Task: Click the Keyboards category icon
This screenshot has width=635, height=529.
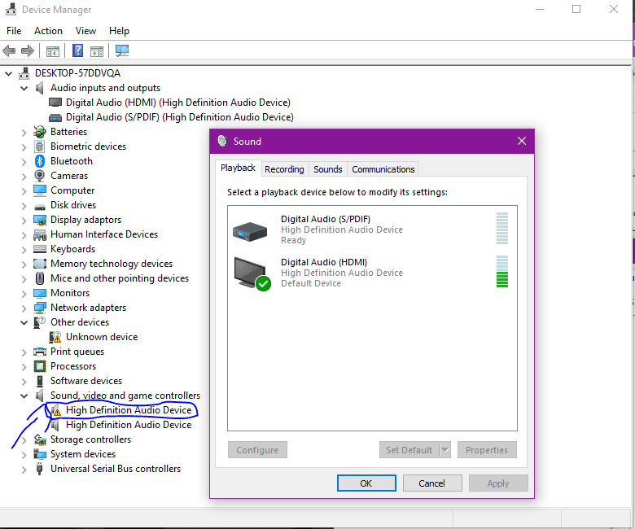Action: [x=40, y=249]
